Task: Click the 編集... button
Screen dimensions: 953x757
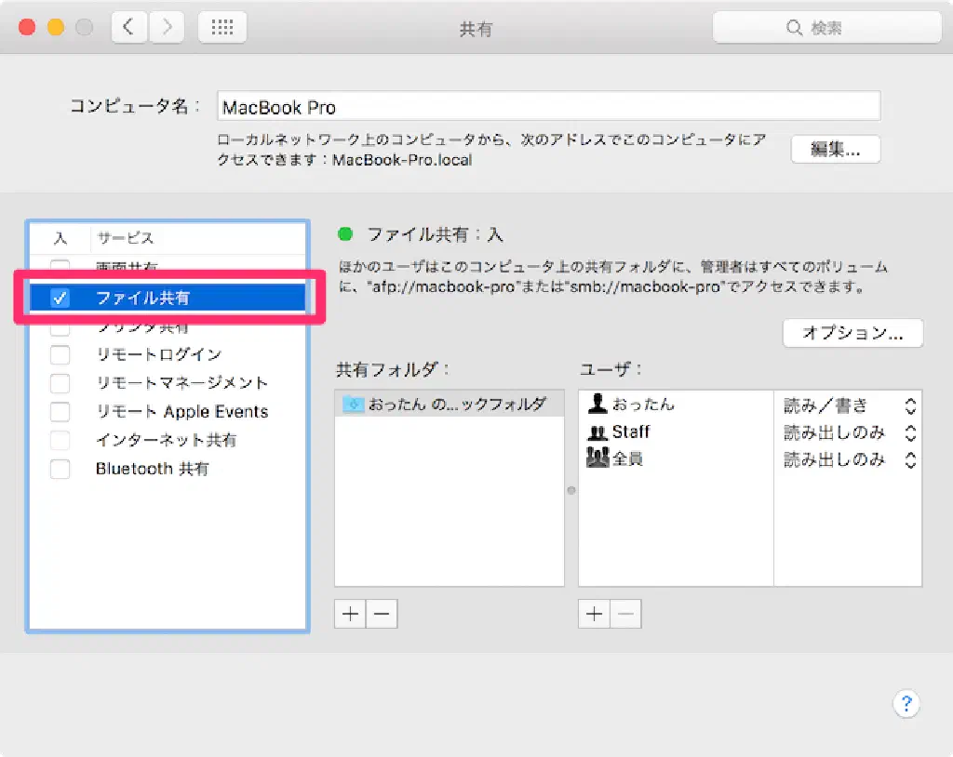Action: point(835,149)
